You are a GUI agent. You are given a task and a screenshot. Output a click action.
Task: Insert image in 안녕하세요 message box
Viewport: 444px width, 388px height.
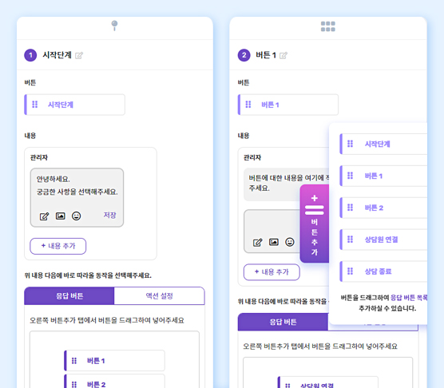61,216
